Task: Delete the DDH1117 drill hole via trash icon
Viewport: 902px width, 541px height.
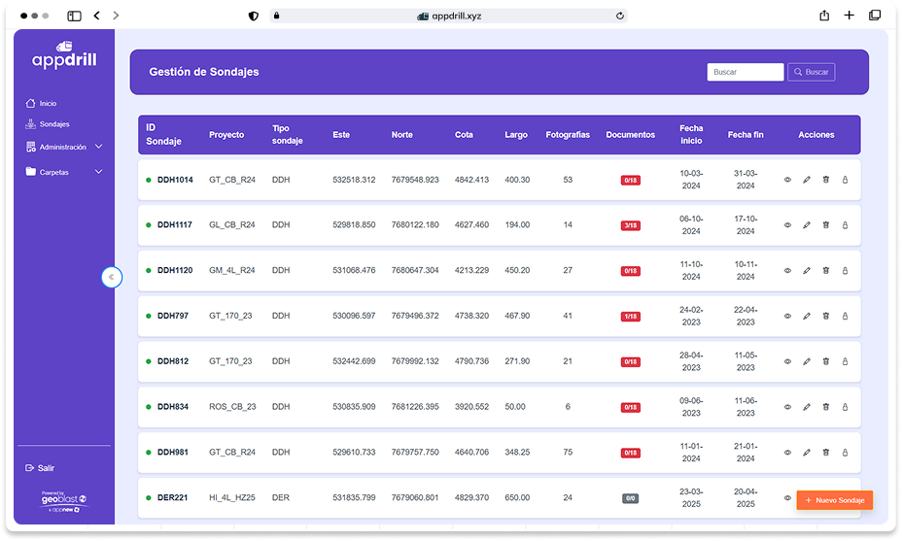Action: point(825,225)
